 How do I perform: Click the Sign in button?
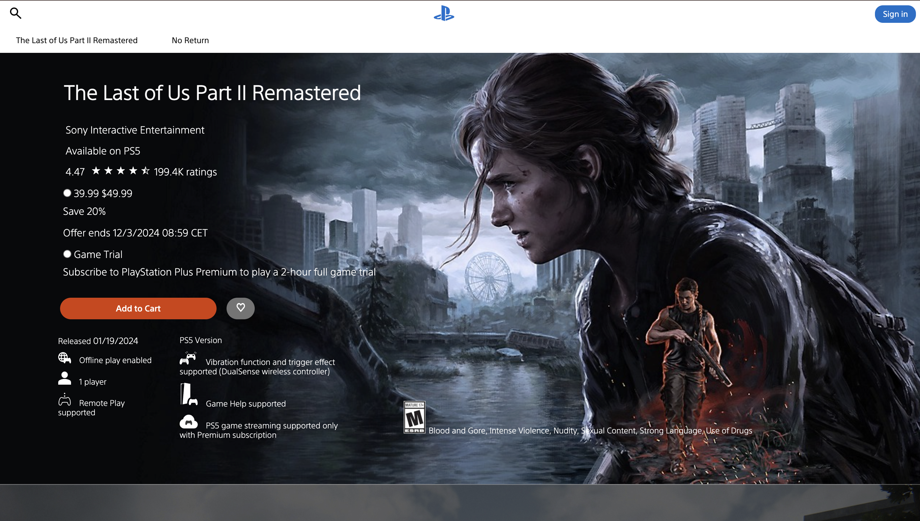[895, 14]
